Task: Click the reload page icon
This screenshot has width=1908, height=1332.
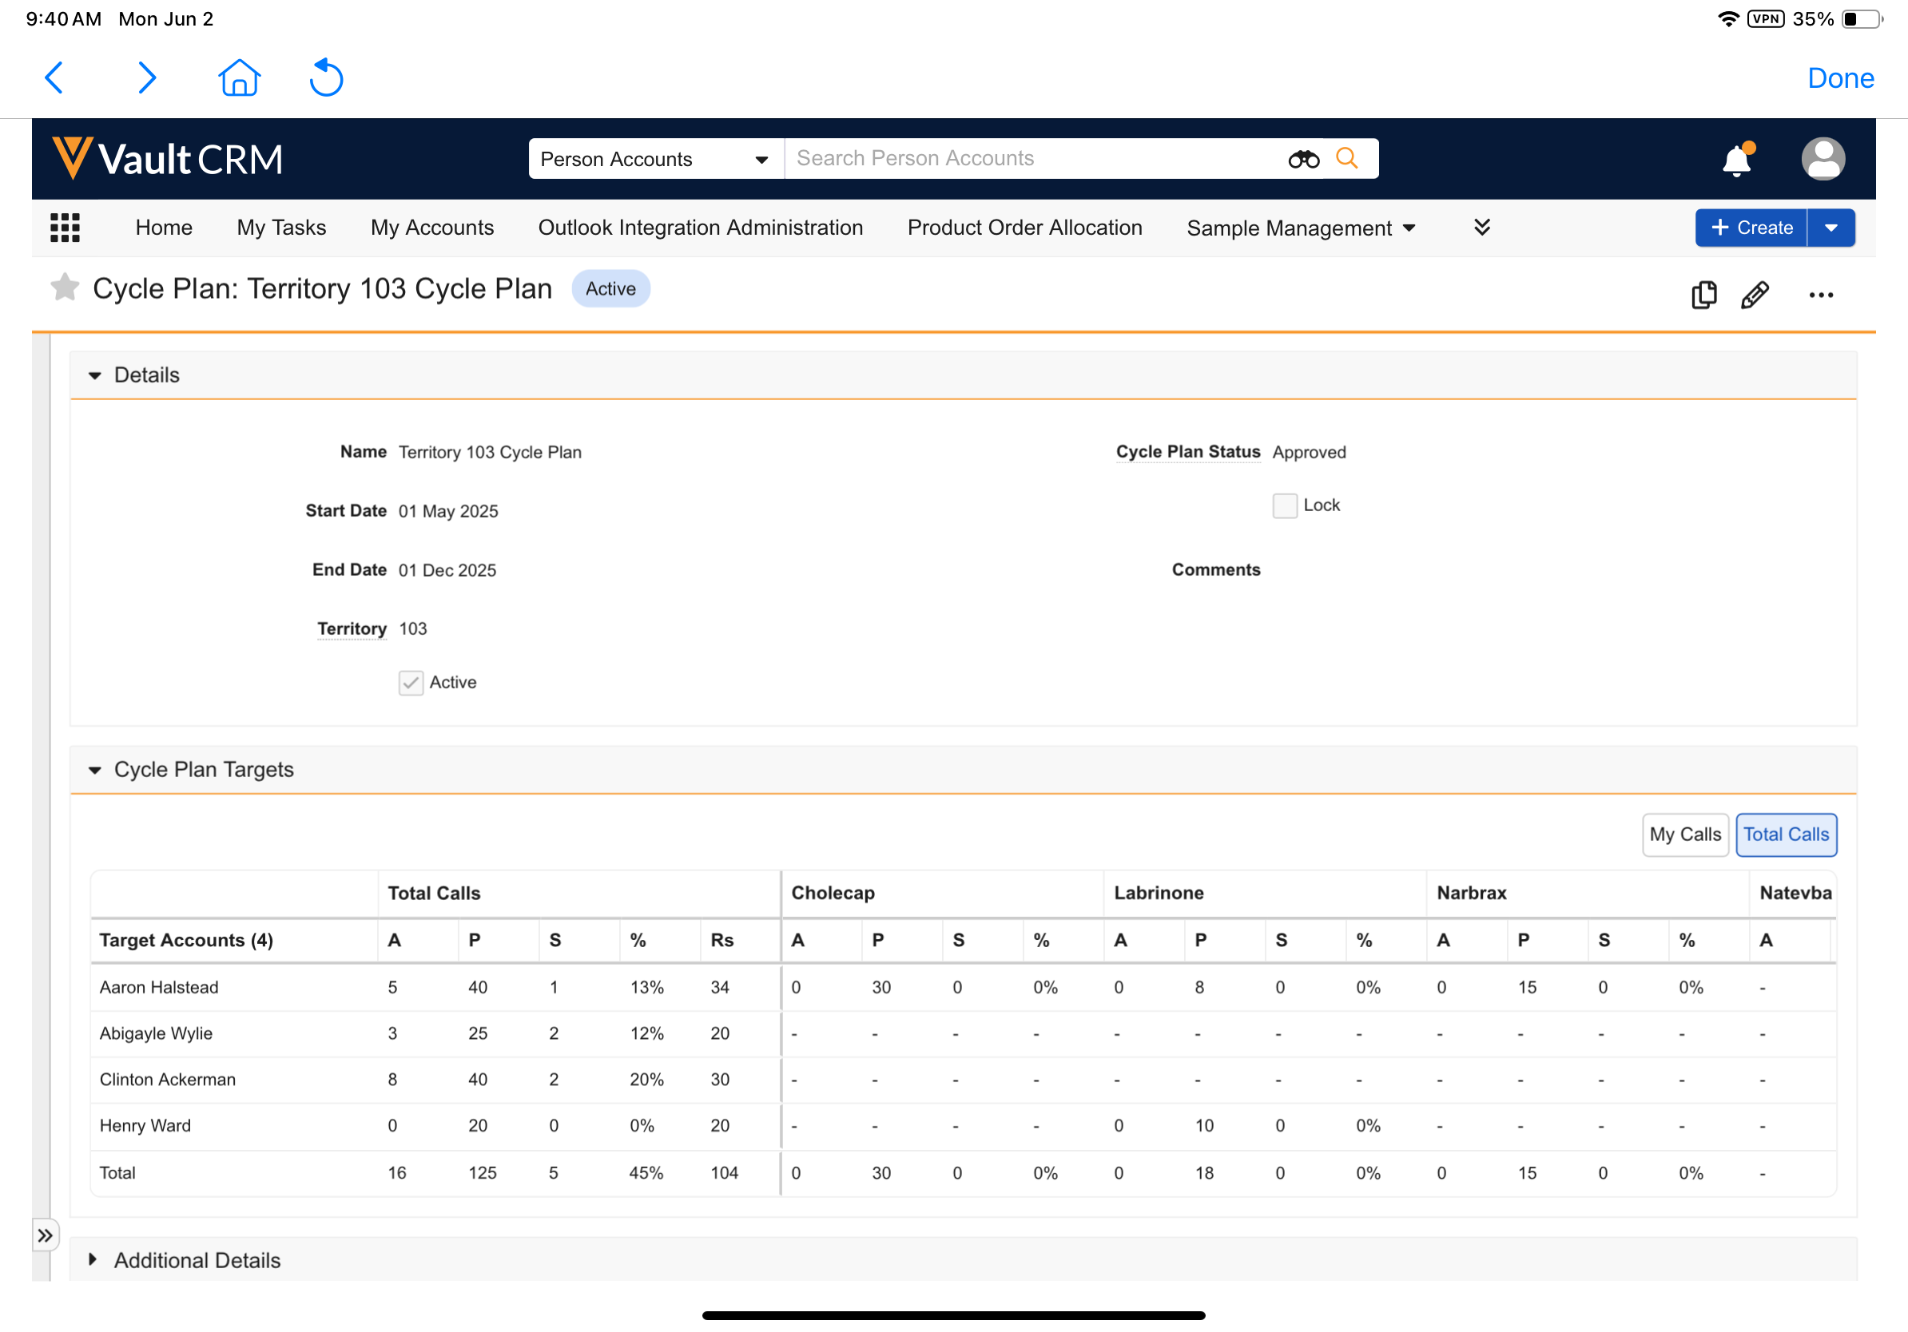Action: 326,78
